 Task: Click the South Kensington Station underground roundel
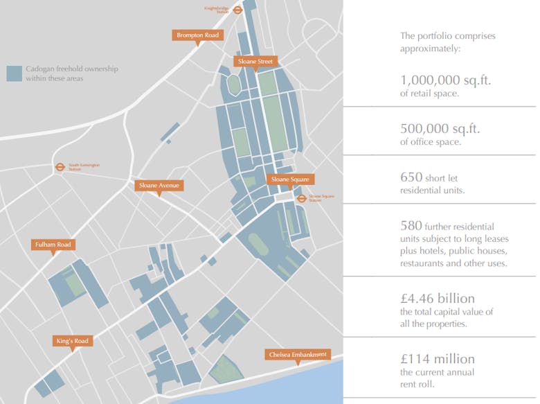coord(60,166)
